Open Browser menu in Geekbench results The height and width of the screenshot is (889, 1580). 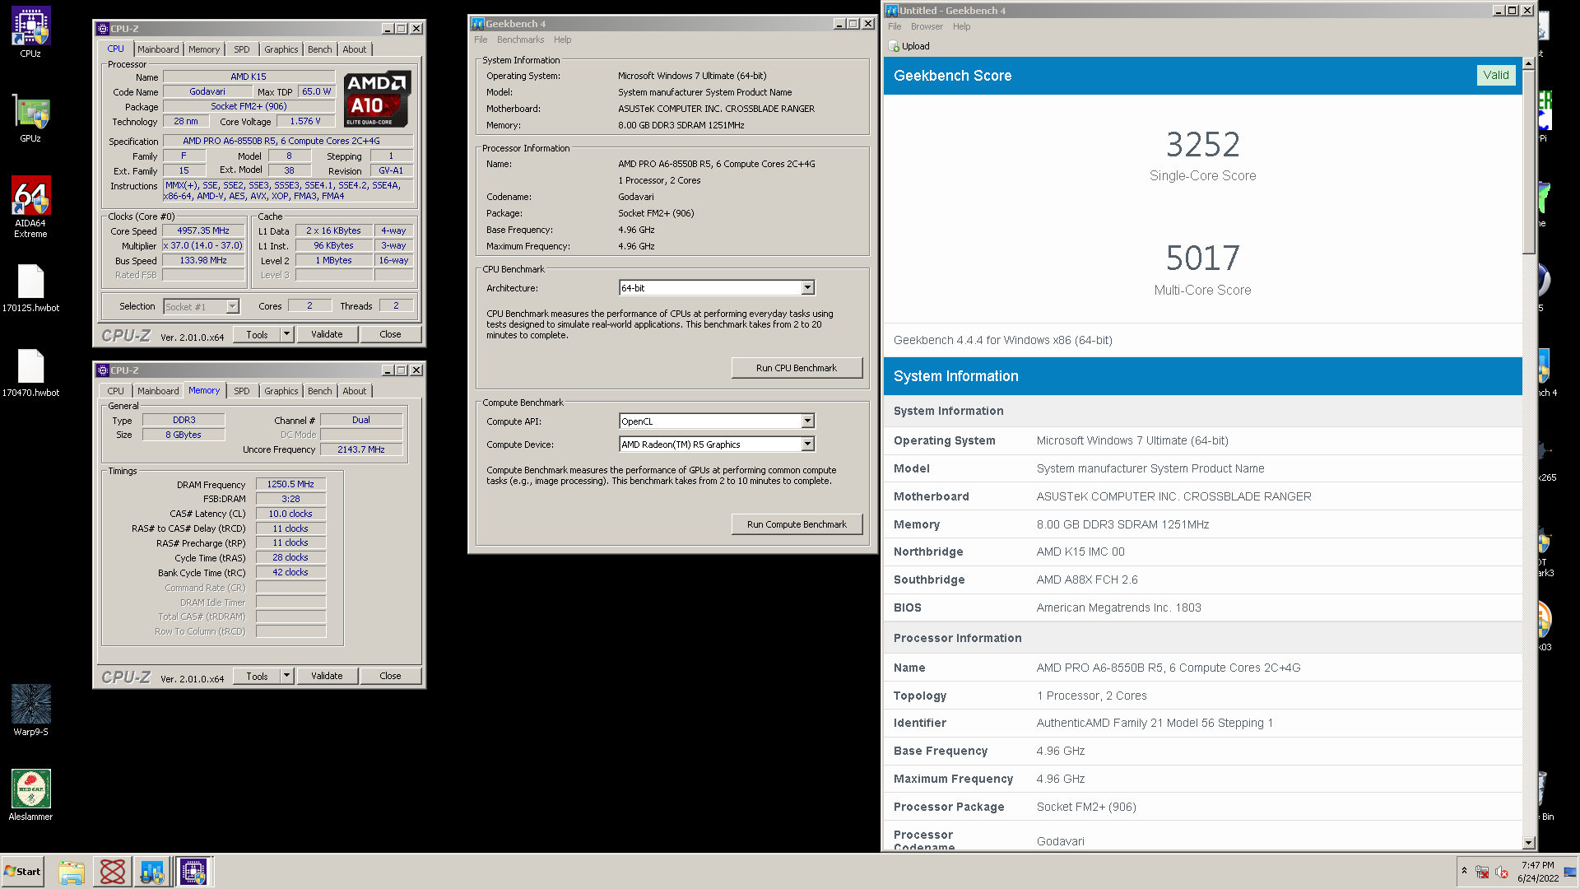point(927,26)
